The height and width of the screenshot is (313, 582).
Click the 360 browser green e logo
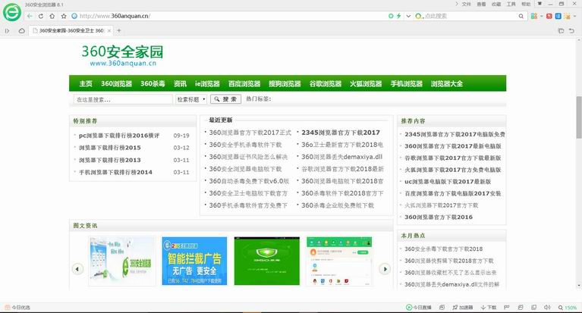12,12
